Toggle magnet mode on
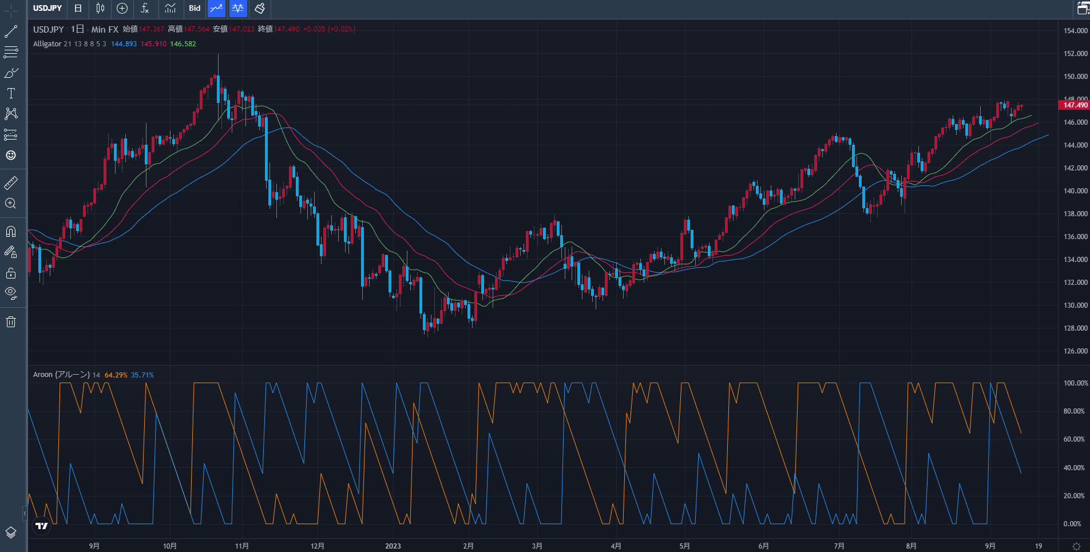 [x=11, y=232]
